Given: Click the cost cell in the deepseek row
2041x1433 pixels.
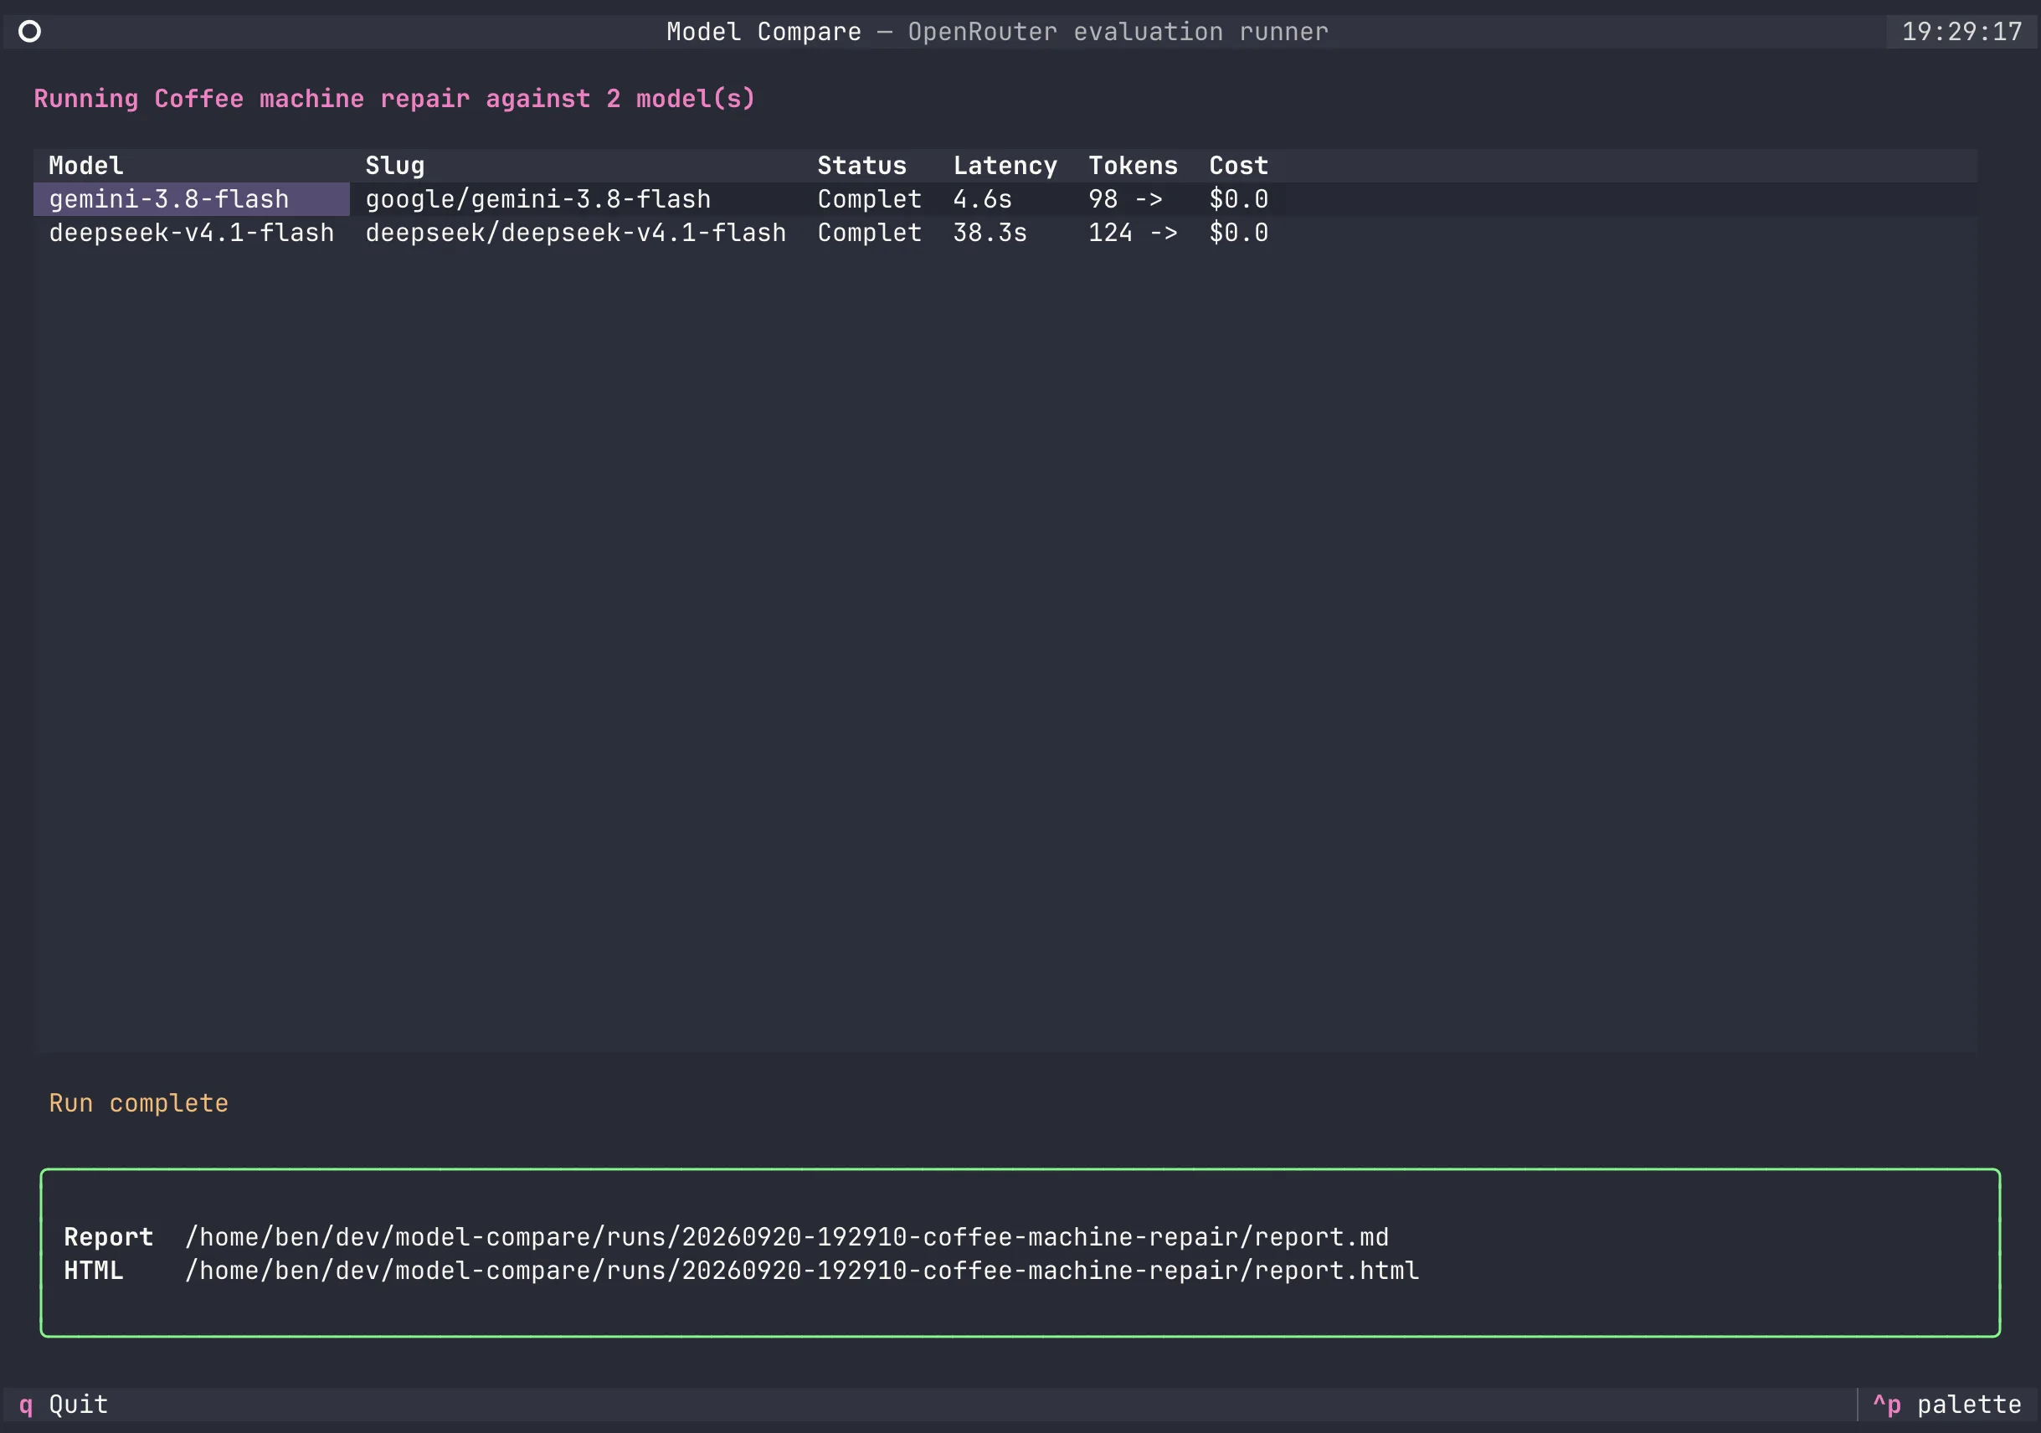Looking at the screenshot, I should click(1238, 233).
